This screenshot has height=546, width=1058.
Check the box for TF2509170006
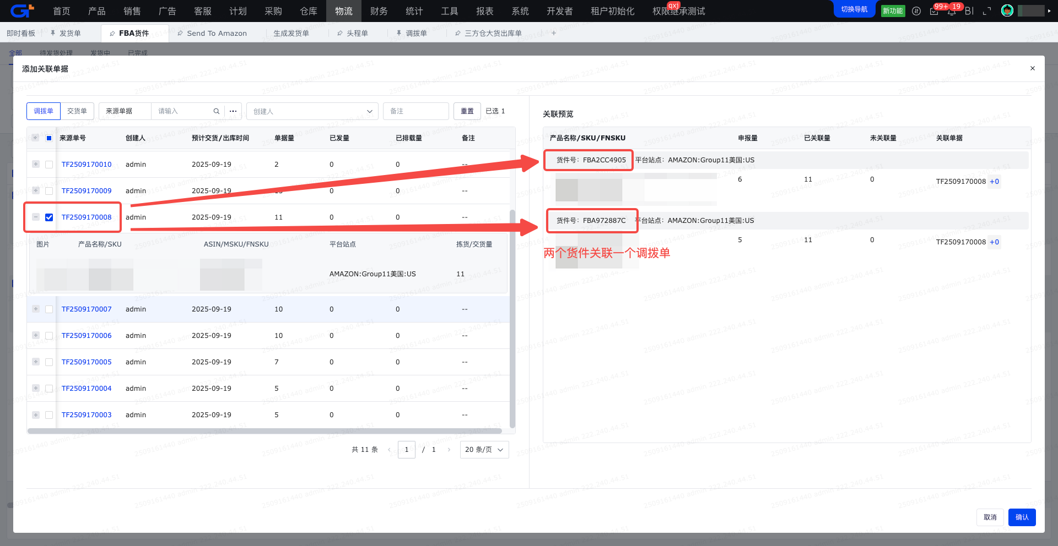coord(49,336)
